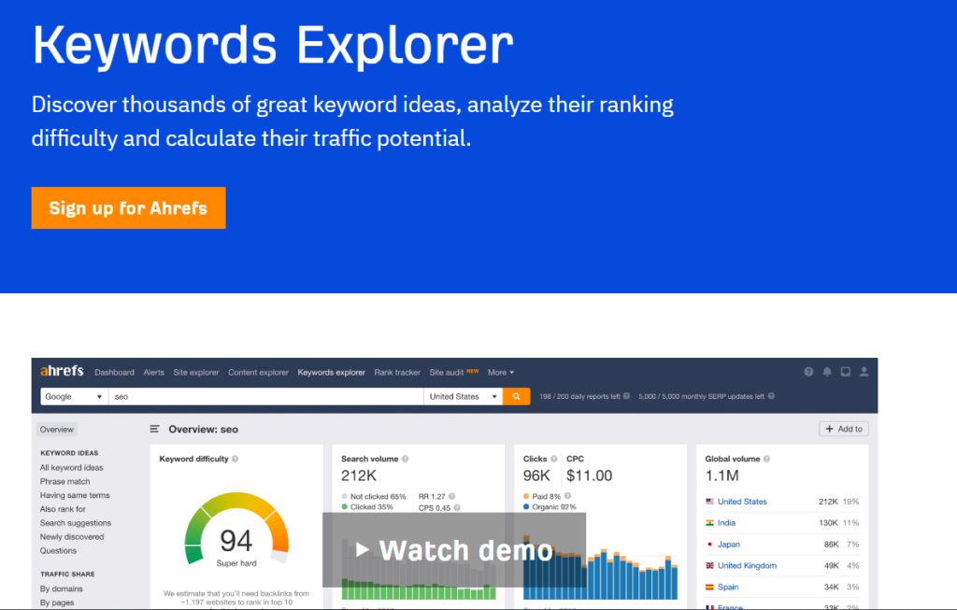Click the Add to button
The height and width of the screenshot is (610, 957).
844,429
